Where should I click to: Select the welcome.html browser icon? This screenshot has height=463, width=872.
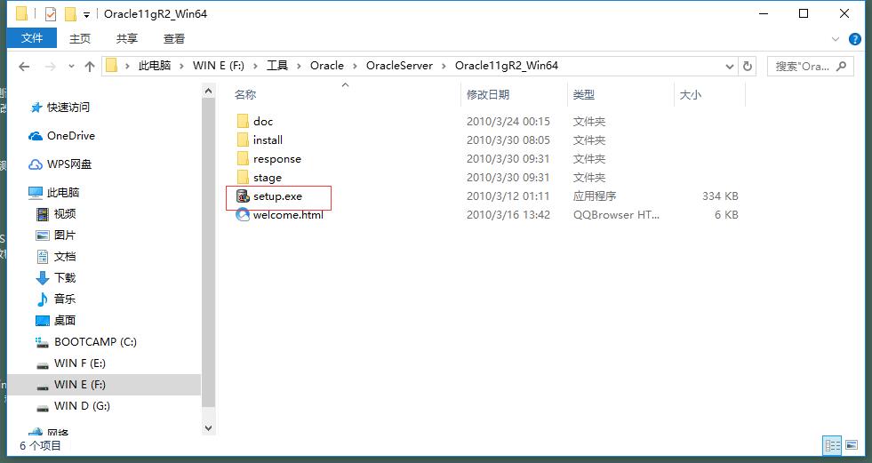pos(243,214)
